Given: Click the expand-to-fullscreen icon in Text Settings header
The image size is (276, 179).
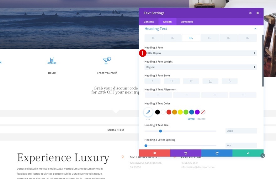Looking at the screenshot, I should (x=250, y=13).
